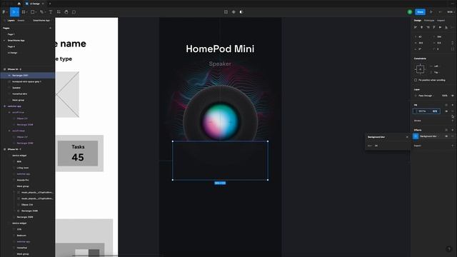Select the UI Design file tab
457x257 pixels.
coord(35,4)
